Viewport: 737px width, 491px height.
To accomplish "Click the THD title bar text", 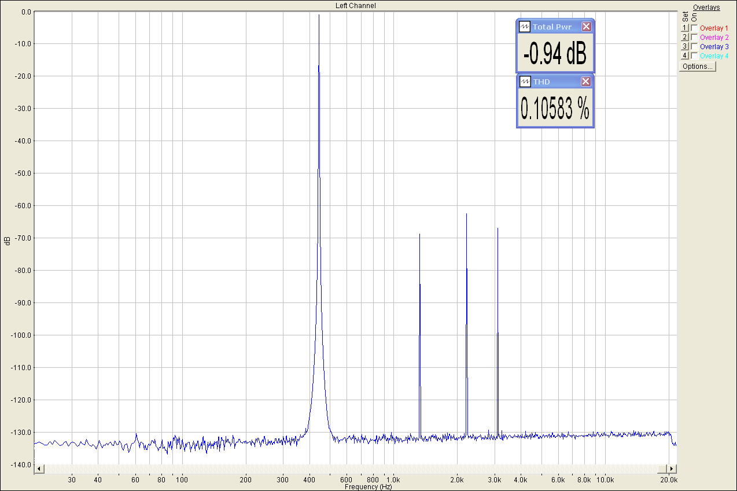I will coord(541,82).
